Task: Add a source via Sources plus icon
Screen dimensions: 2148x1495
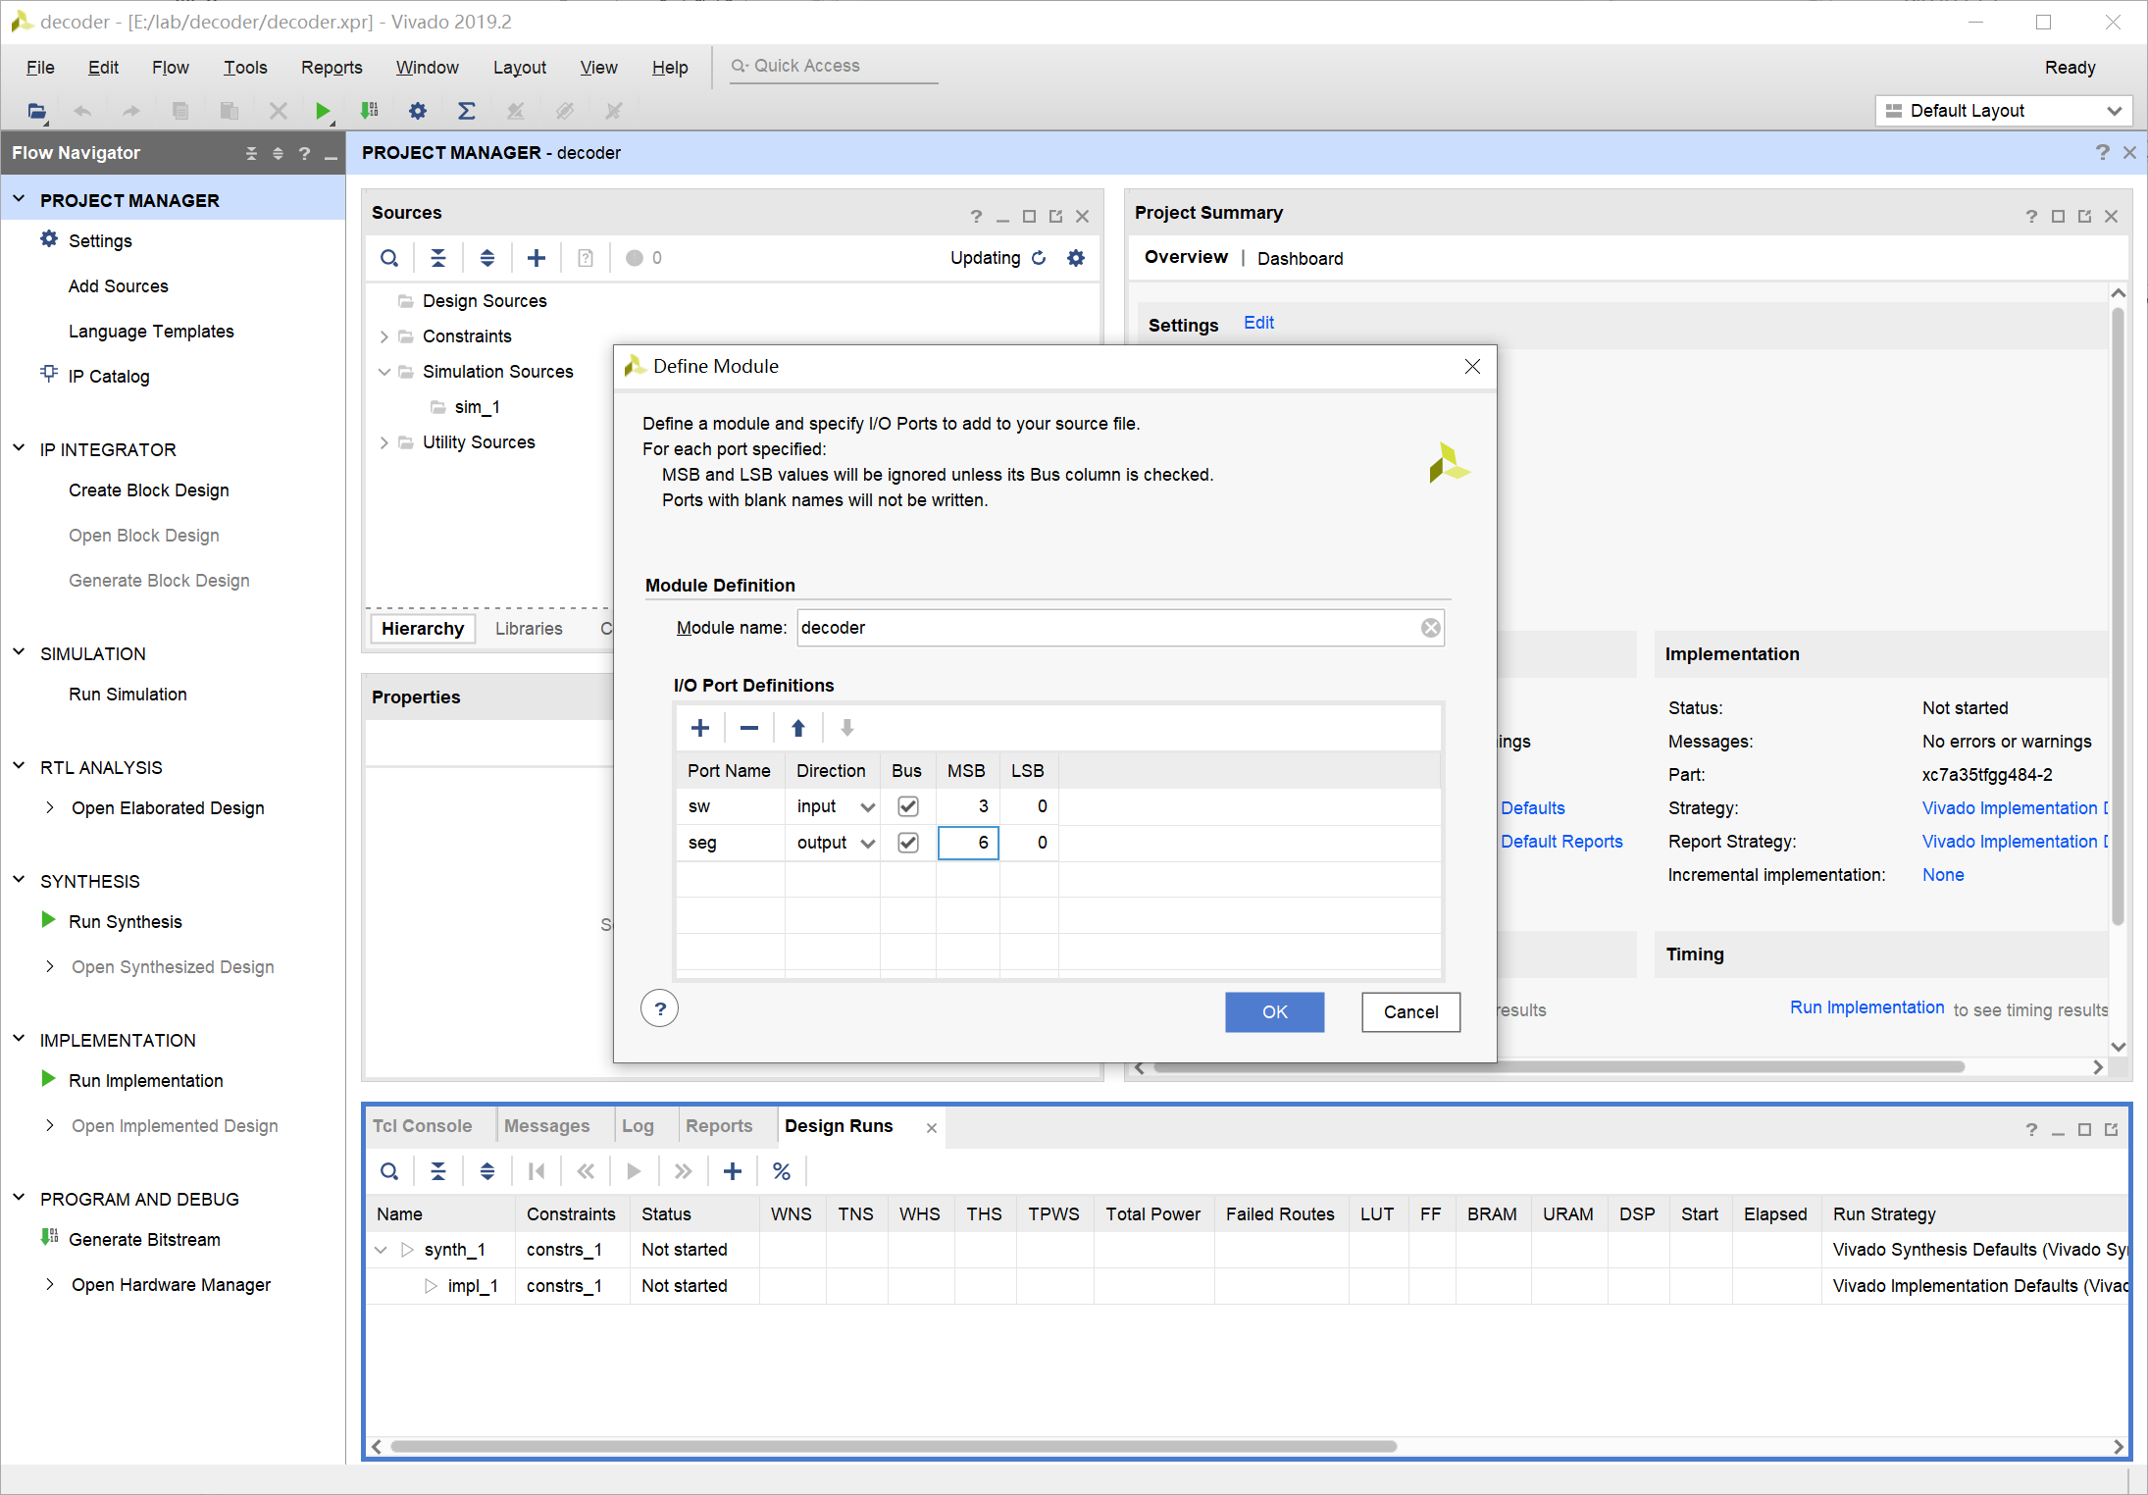Action: tap(536, 258)
